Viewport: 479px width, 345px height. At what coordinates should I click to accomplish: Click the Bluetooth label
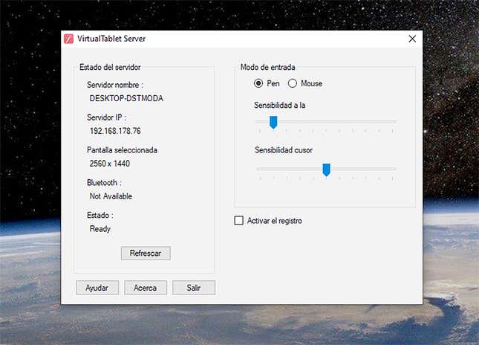pos(104,183)
